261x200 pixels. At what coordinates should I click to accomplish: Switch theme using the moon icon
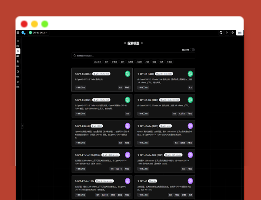pyautogui.click(x=233, y=32)
